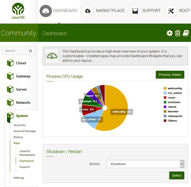The image size is (191, 187).
Task: Expand the Server menu category
Action: tap(21, 89)
